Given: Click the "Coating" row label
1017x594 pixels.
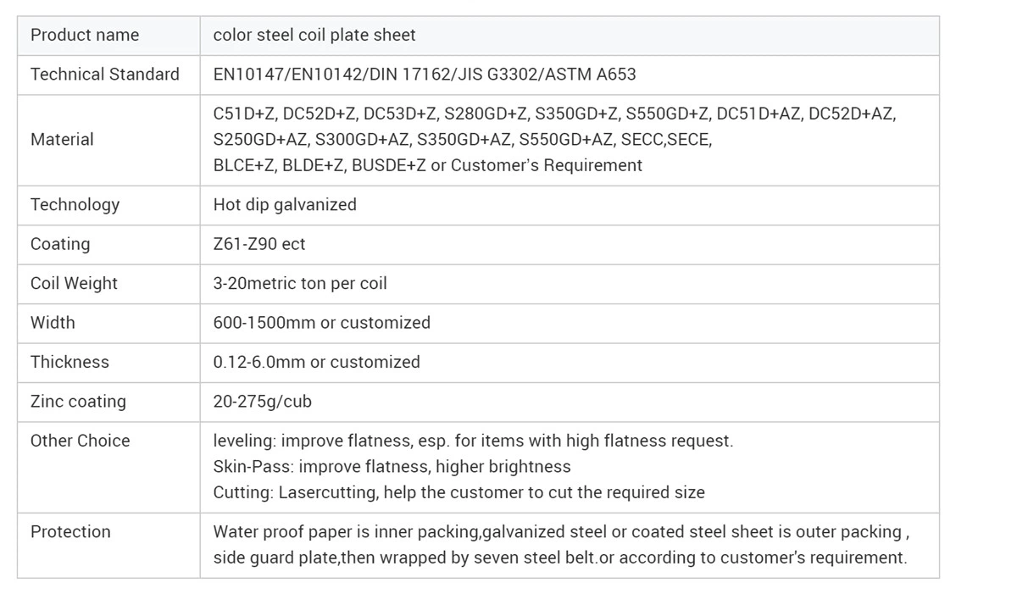Looking at the screenshot, I should coord(60,244).
